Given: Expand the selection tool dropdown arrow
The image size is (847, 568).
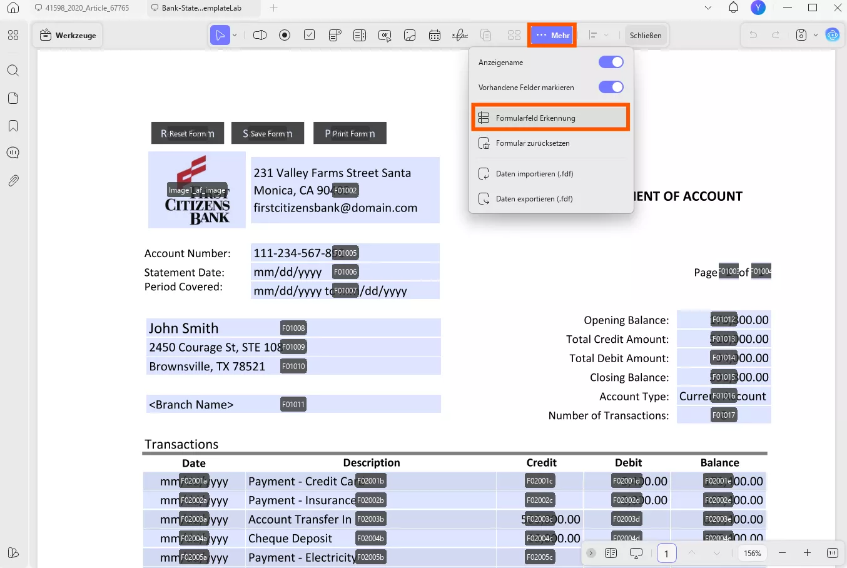Looking at the screenshot, I should click(x=235, y=35).
